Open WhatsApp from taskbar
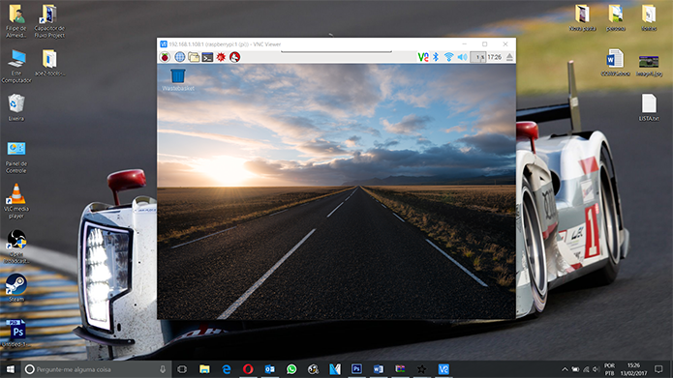The width and height of the screenshot is (673, 378). [x=291, y=369]
